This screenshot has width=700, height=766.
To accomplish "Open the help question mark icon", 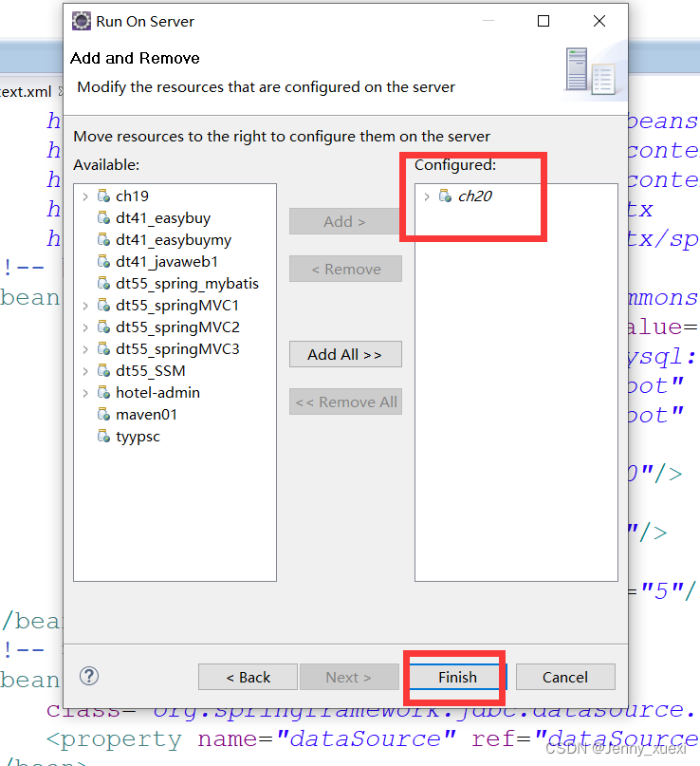I will pyautogui.click(x=89, y=676).
